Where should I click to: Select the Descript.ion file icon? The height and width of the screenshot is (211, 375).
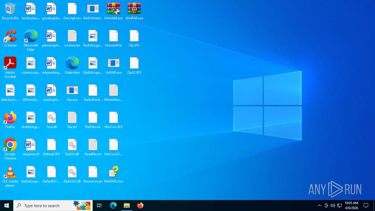coord(72,12)
